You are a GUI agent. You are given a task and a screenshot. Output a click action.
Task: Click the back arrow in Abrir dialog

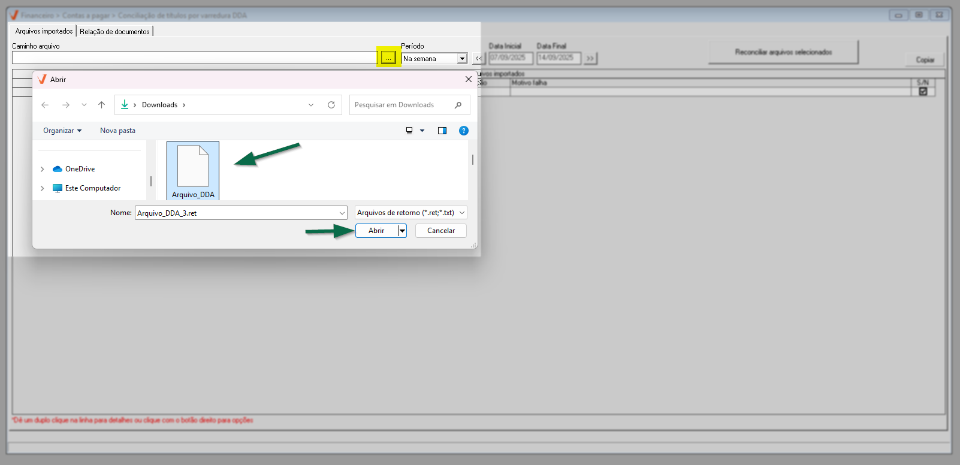45,105
